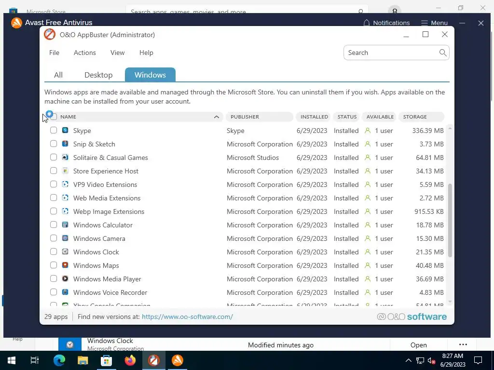Check the Skype checkbox
The height and width of the screenshot is (370, 494).
tap(54, 130)
